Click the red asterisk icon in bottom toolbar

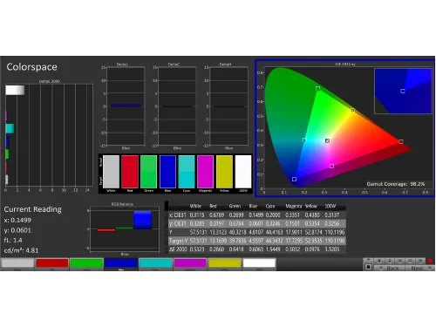[x=430, y=261]
